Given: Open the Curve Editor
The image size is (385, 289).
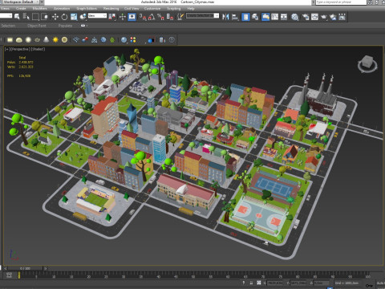Looking at the screenshot, I should [x=274, y=17].
